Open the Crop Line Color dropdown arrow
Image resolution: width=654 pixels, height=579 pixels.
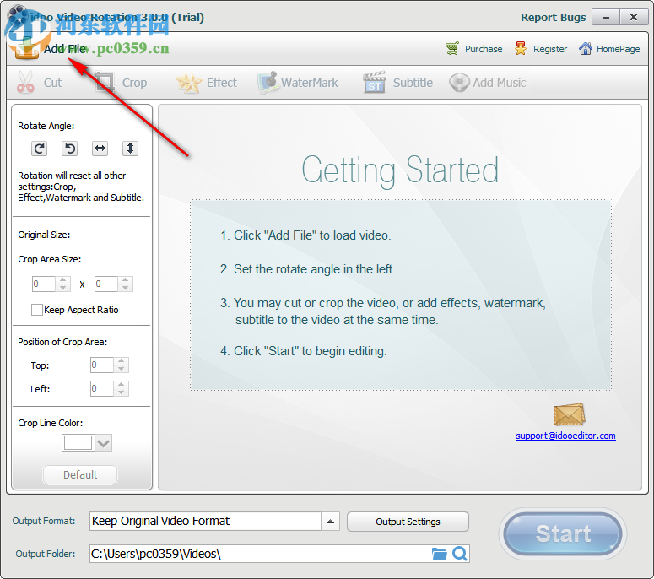tap(104, 443)
